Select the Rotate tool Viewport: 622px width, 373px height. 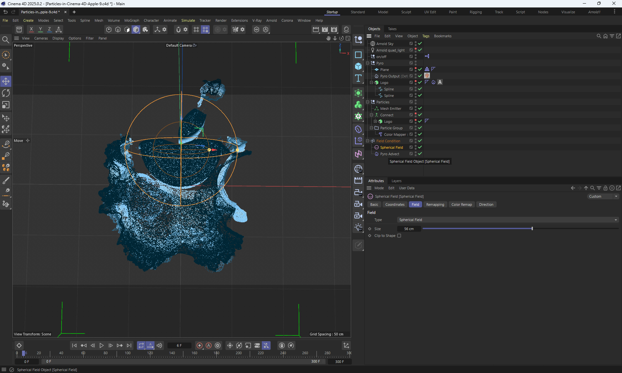(x=6, y=93)
